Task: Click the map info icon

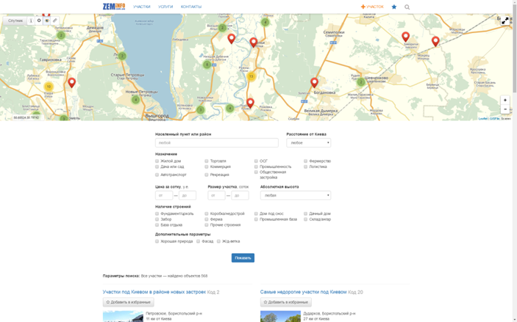Action: point(31,21)
